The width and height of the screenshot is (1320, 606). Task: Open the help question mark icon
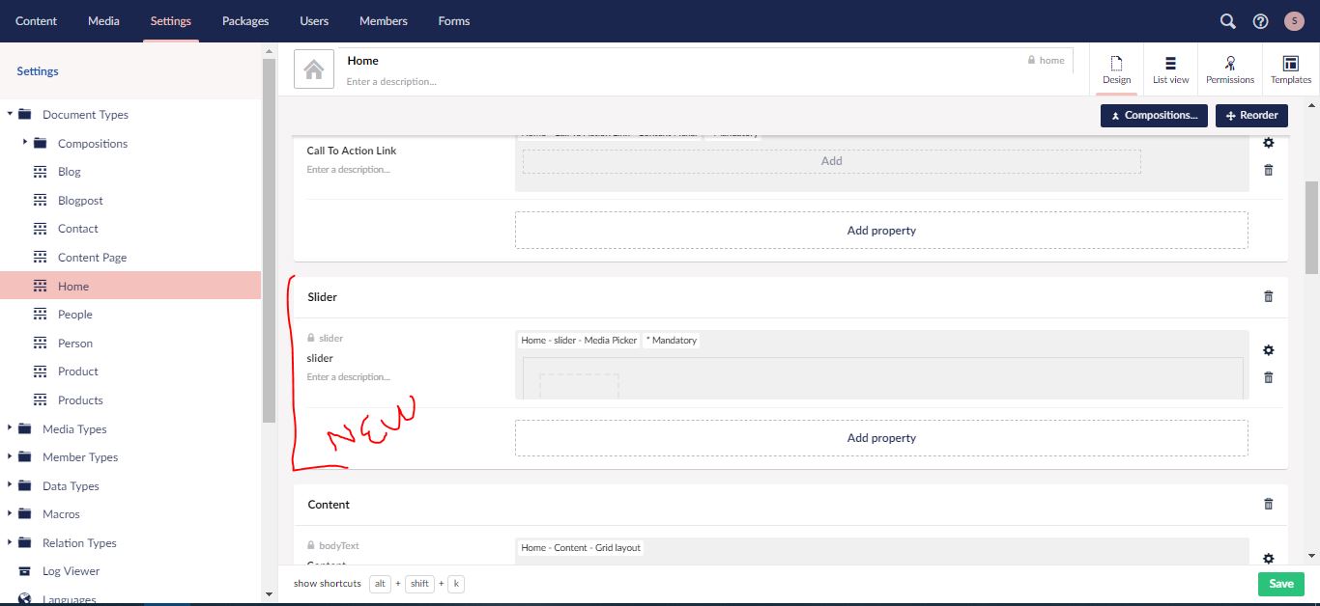click(1260, 21)
